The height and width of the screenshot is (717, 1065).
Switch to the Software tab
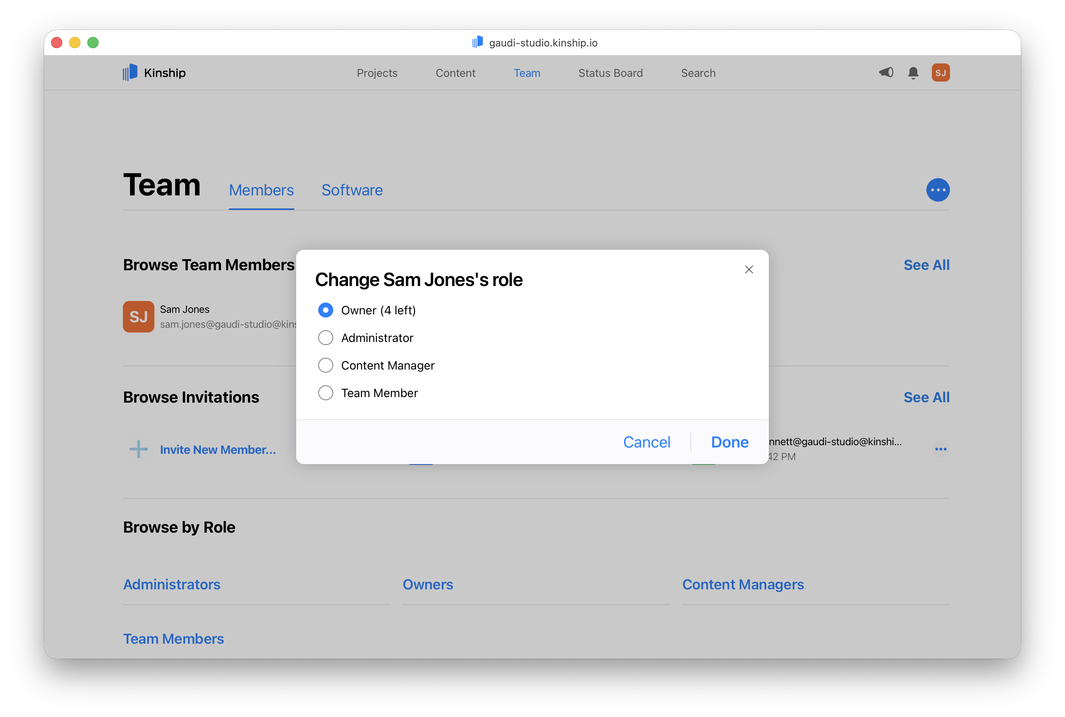(352, 190)
